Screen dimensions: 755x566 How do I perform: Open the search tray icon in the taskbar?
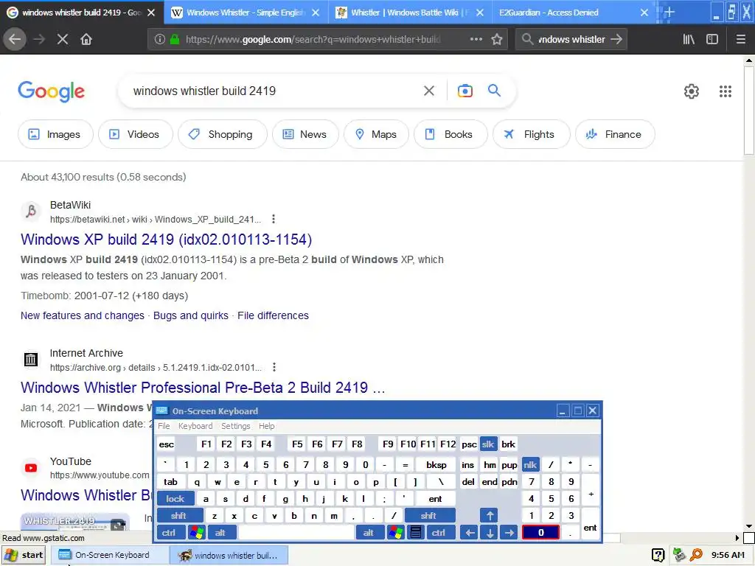(696, 555)
